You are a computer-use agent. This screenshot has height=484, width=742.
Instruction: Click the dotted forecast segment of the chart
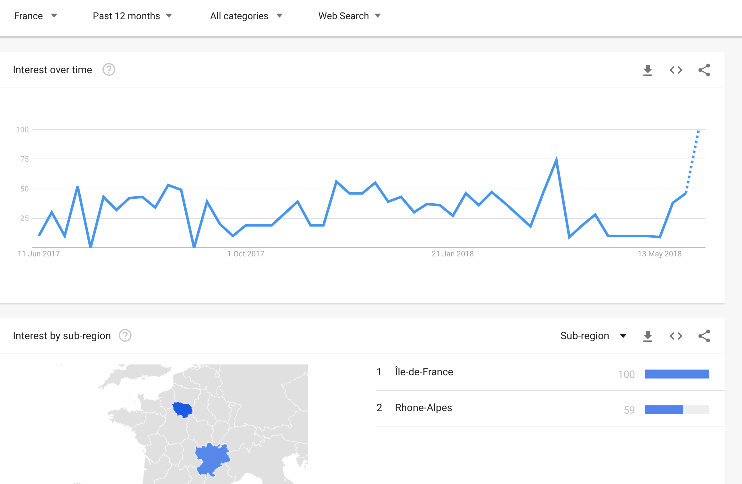coord(692,161)
